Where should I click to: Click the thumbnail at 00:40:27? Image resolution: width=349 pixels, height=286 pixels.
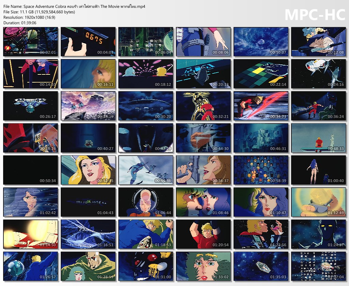pyautogui.click(x=88, y=138)
